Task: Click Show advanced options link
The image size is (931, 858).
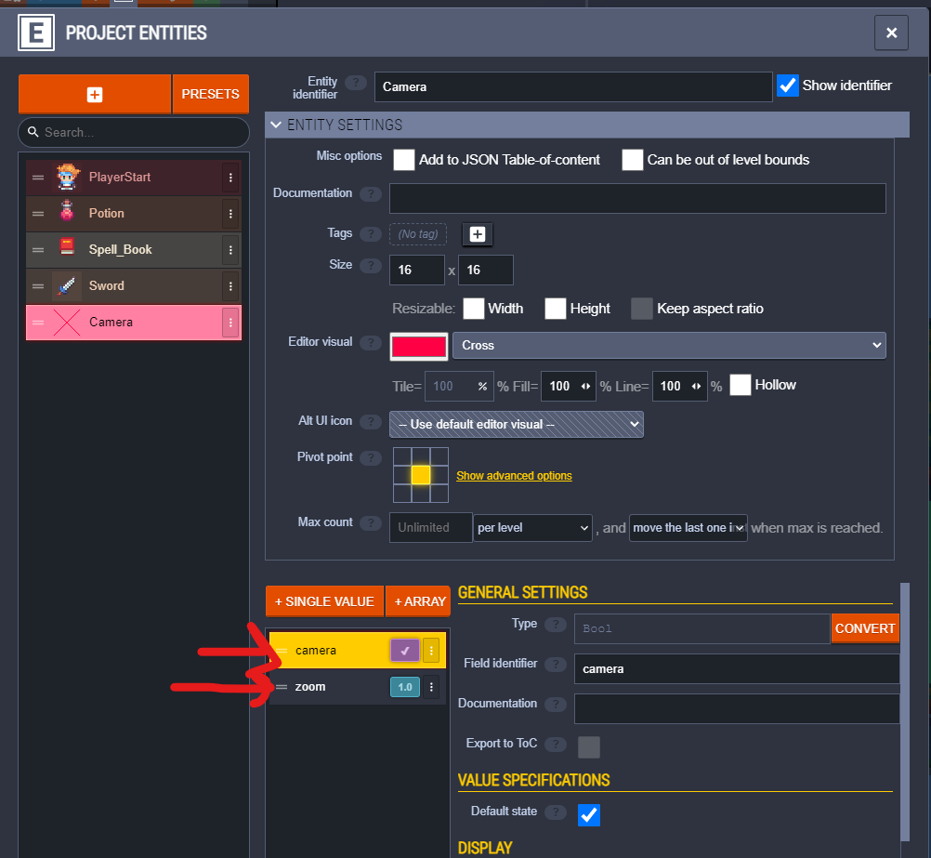Action: (x=514, y=476)
